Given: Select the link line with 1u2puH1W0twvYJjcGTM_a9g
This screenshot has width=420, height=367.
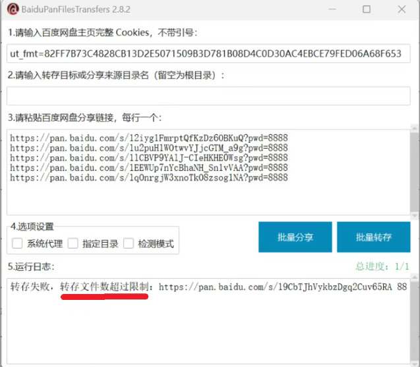Looking at the screenshot, I should [149, 148].
